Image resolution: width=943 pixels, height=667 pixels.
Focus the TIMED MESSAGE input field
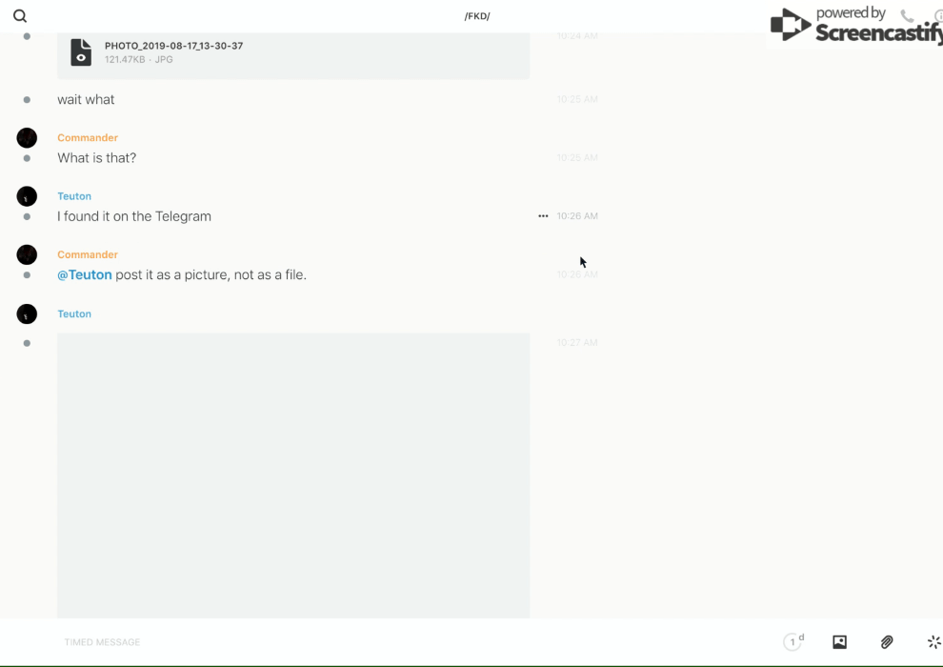381,642
